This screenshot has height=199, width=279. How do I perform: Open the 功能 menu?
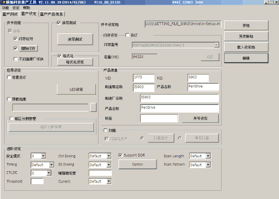pos(5,8)
